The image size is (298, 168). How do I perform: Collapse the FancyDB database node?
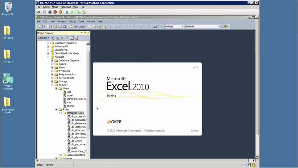tap(48, 57)
